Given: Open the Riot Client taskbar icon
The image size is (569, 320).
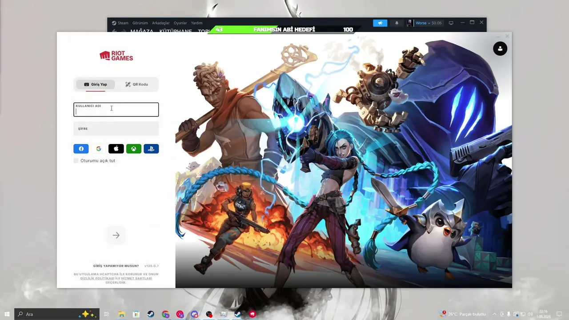Looking at the screenshot, I should 252,314.
